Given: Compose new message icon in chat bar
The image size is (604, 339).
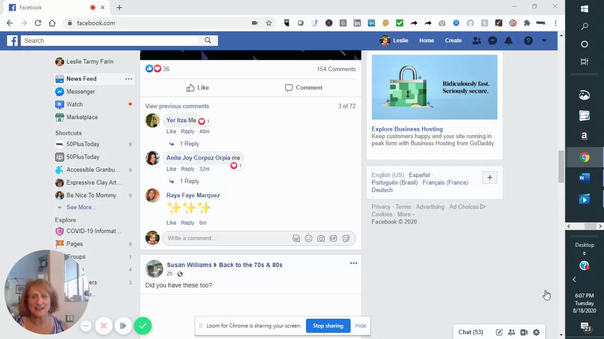Looking at the screenshot, I should tap(499, 332).
